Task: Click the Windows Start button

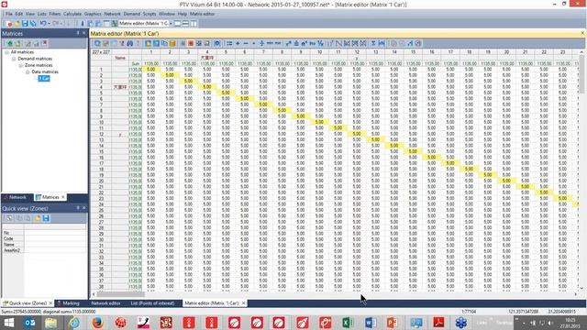Action: point(9,323)
